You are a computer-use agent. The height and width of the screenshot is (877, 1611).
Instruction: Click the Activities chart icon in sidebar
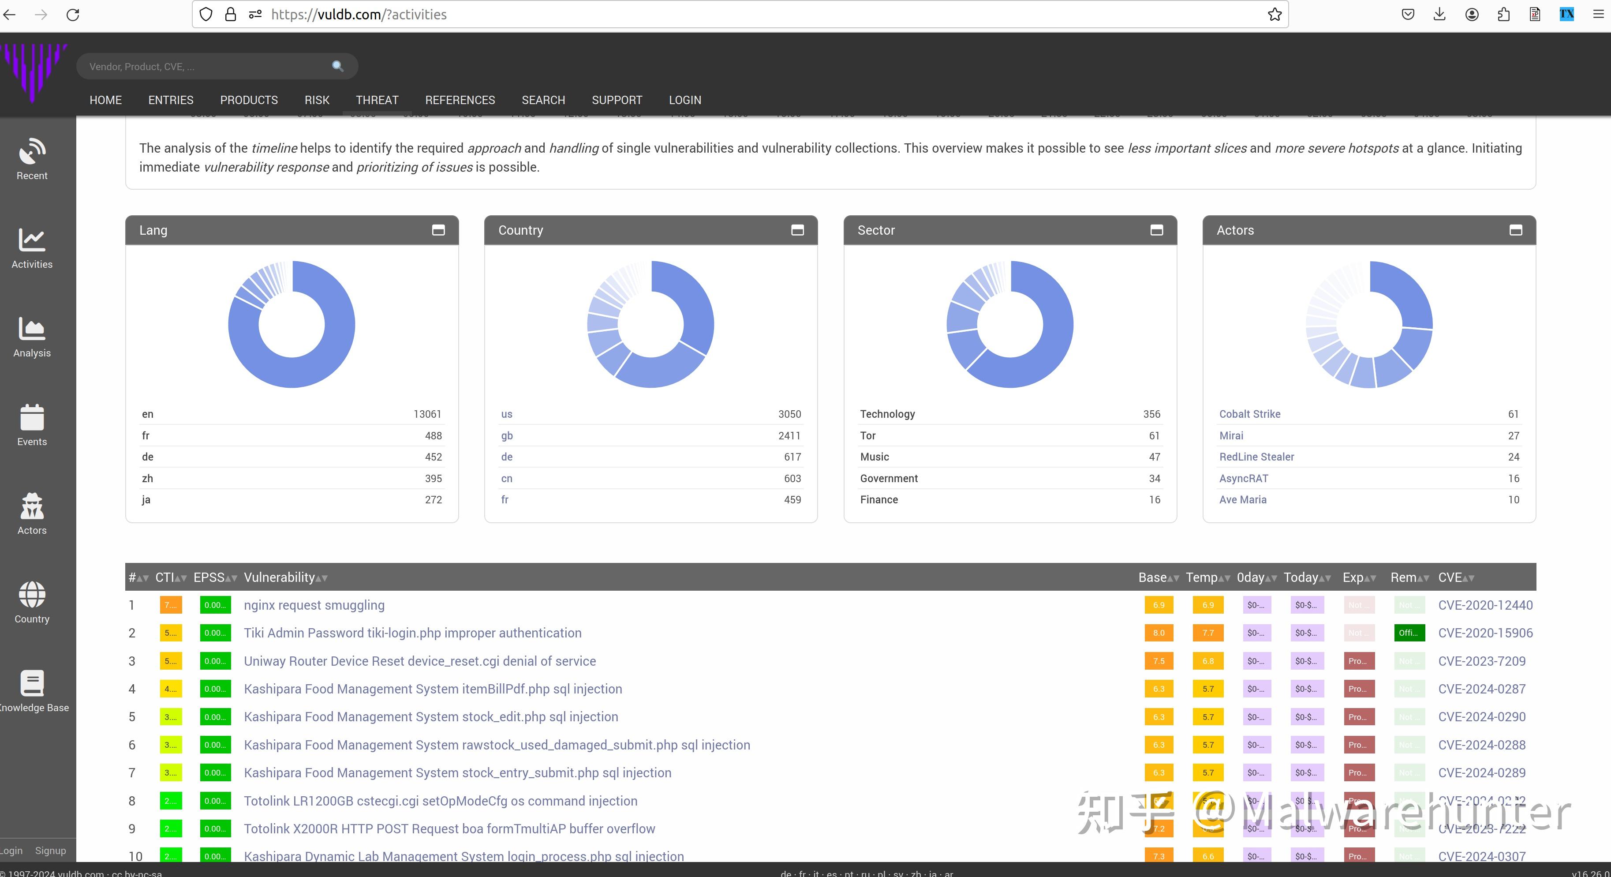click(32, 240)
